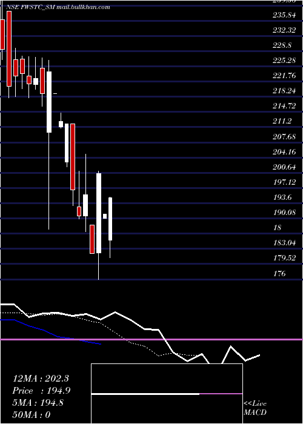Click the 218.24 price axis label
The height and width of the screenshot is (424, 303).
pos(284,91)
